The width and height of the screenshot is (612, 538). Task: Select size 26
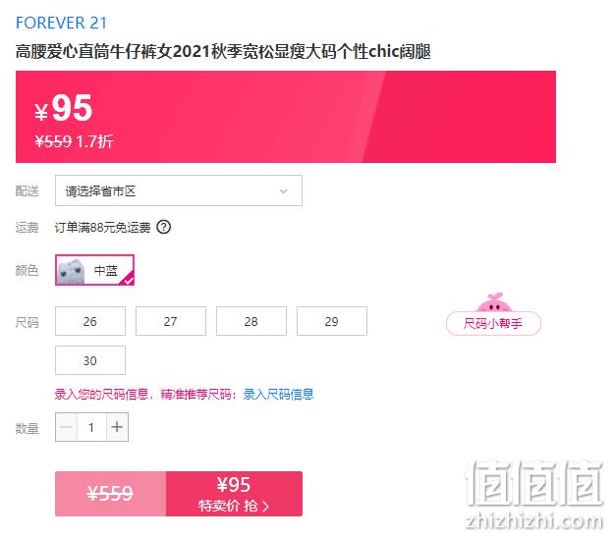[x=90, y=321]
